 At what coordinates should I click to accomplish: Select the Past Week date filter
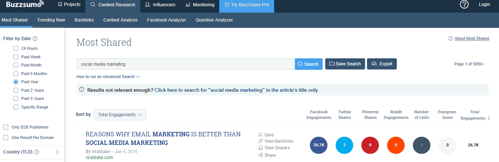[x=16, y=57]
